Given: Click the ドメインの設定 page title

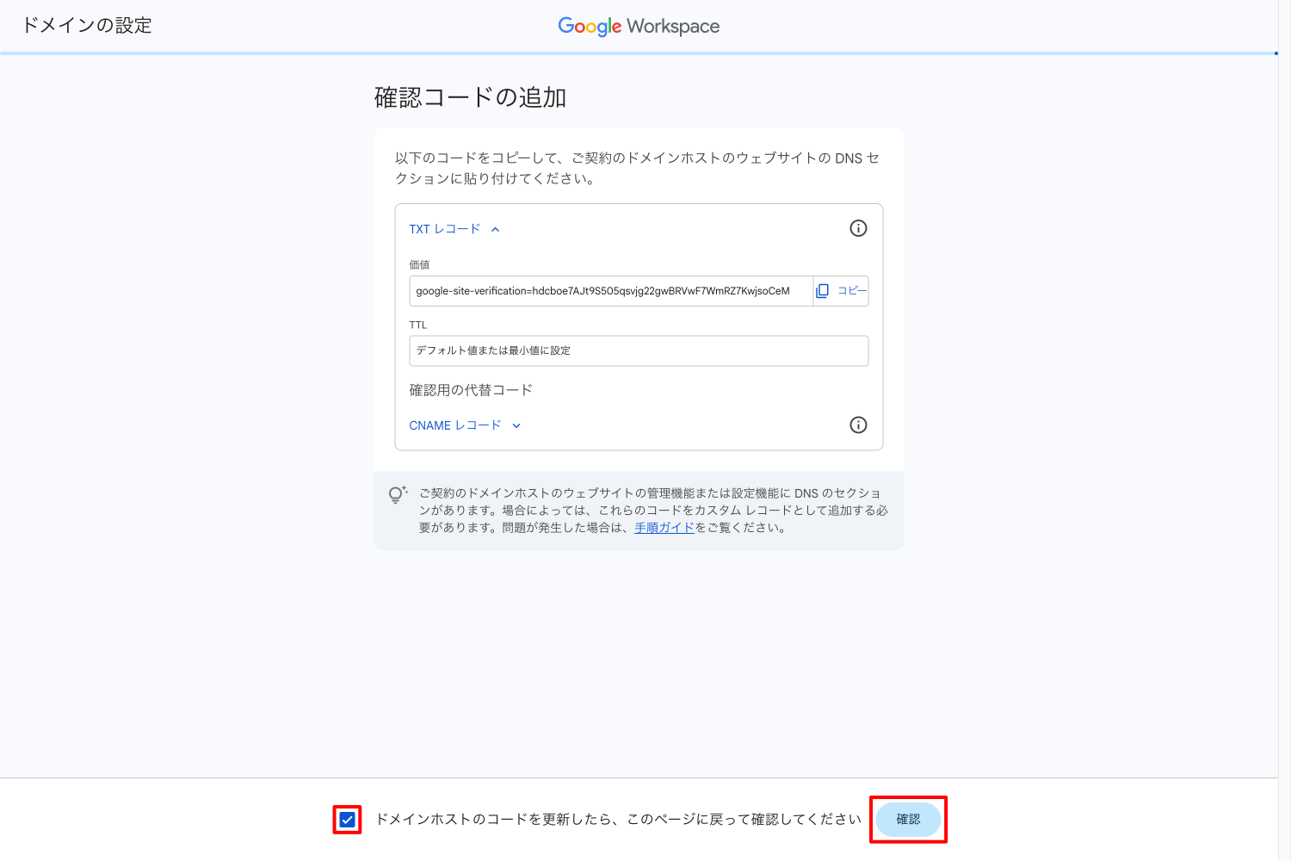Looking at the screenshot, I should click(87, 26).
